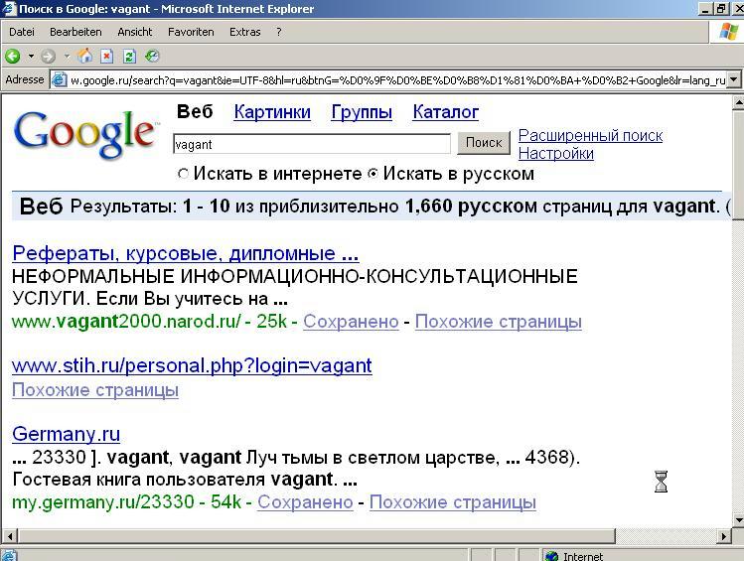This screenshot has width=744, height=561.
Task: Click the Internet zone globe icon
Action: point(551,556)
